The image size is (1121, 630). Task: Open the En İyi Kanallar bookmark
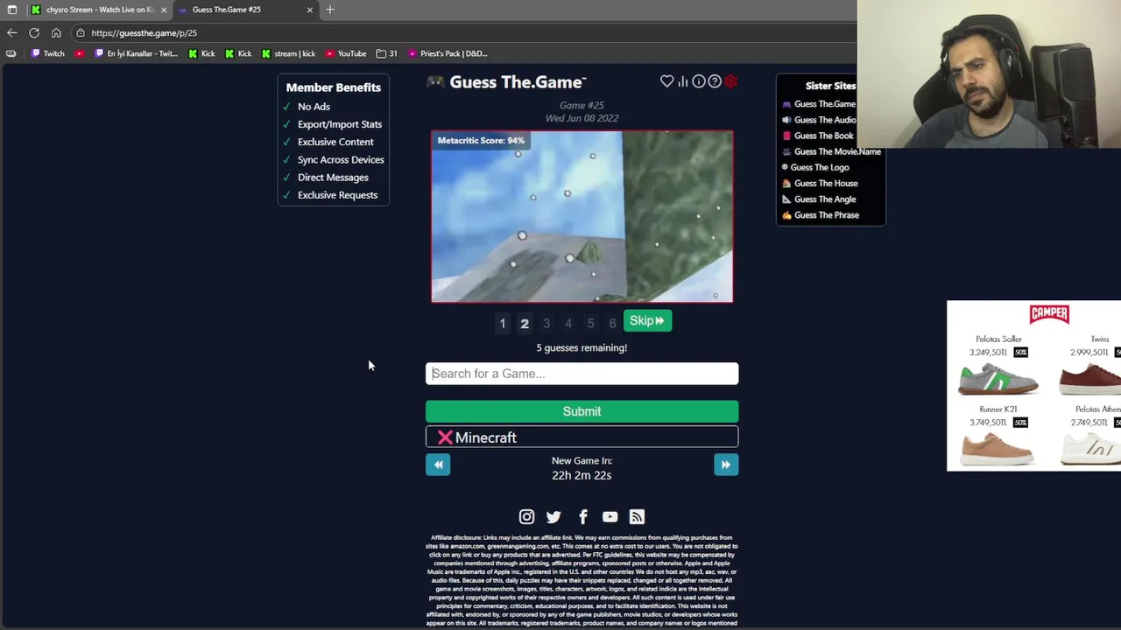136,53
